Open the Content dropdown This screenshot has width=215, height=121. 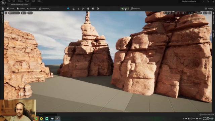21,9
